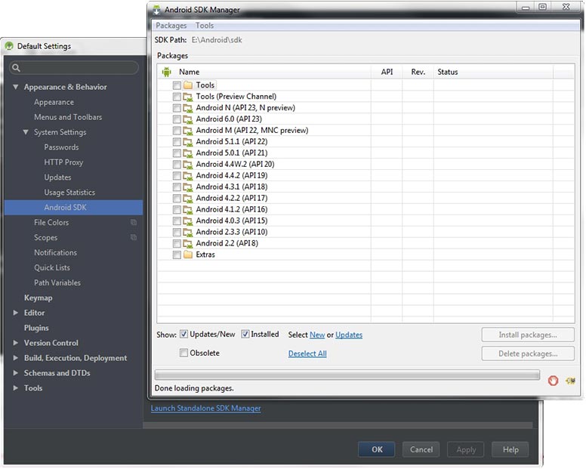Click the Cancel button in Default Settings
Image resolution: width=586 pixels, height=469 pixels.
[421, 449]
